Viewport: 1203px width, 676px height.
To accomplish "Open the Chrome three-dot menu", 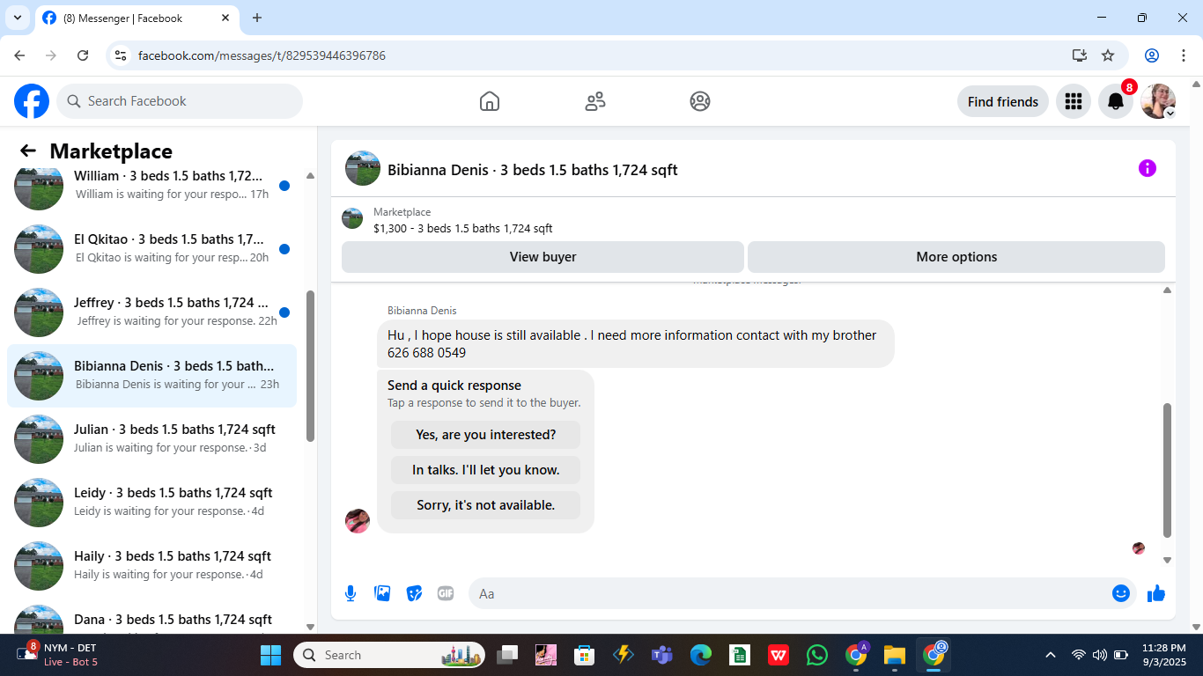I will [x=1184, y=55].
